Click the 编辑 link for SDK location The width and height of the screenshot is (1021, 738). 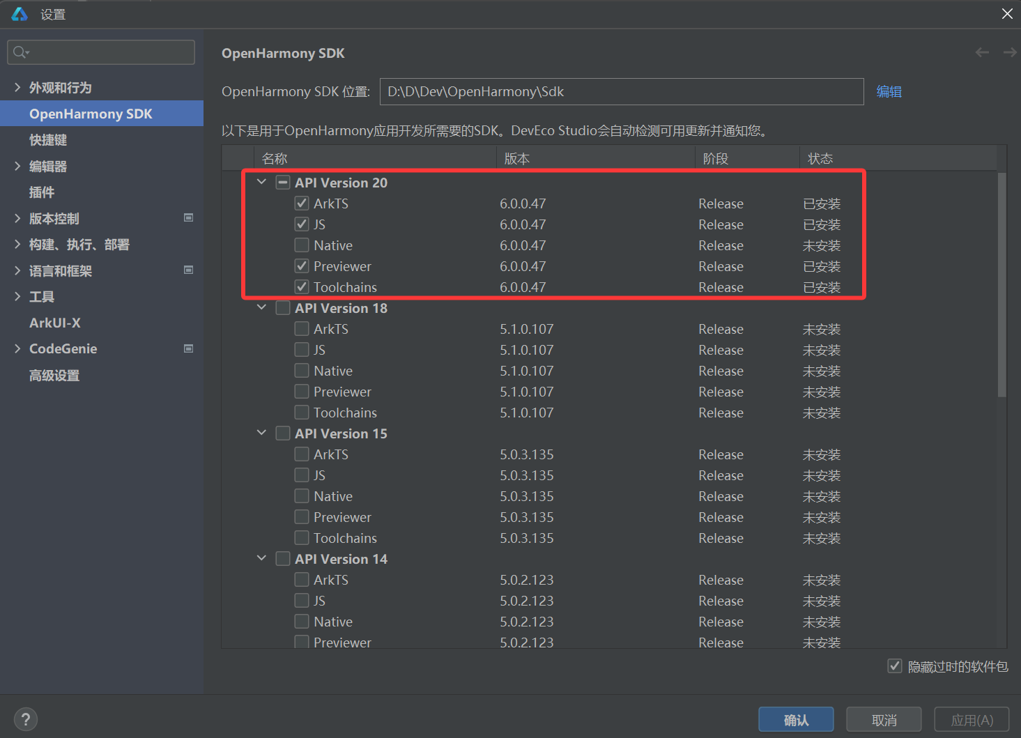coord(889,91)
